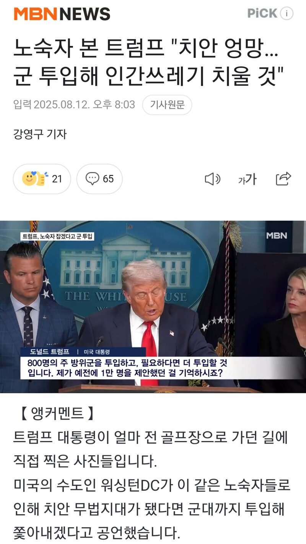306x544 pixels.
Task: Select reporter name 강영구 기자
Action: click(40, 134)
